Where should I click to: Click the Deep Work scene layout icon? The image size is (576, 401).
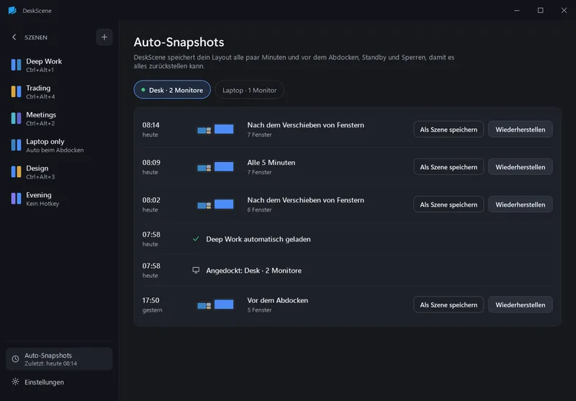pyautogui.click(x=16, y=65)
